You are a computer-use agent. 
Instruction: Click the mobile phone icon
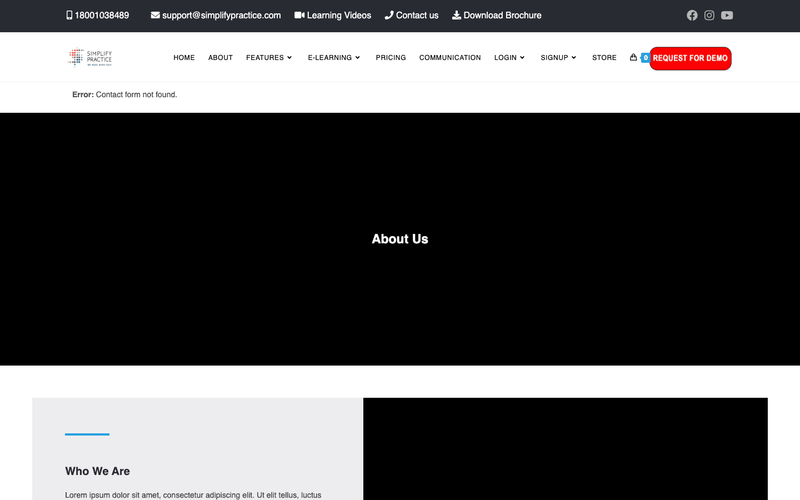(x=69, y=16)
